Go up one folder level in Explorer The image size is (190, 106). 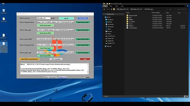tap(112, 9)
